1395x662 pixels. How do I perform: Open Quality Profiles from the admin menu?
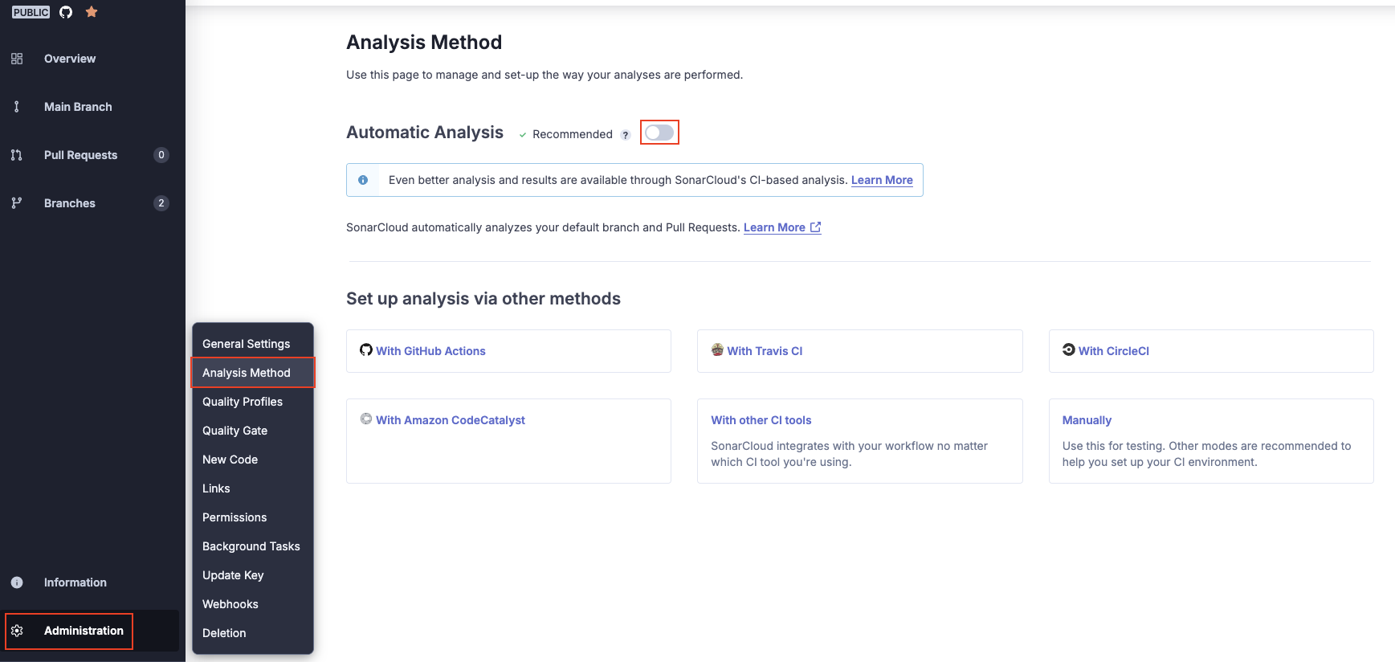pos(243,402)
